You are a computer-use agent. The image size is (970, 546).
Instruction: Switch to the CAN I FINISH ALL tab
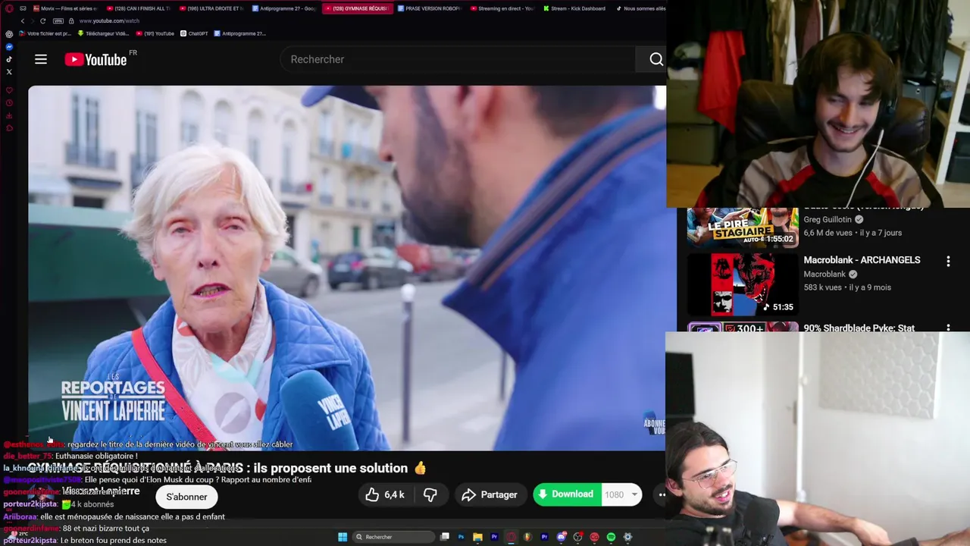pos(139,8)
